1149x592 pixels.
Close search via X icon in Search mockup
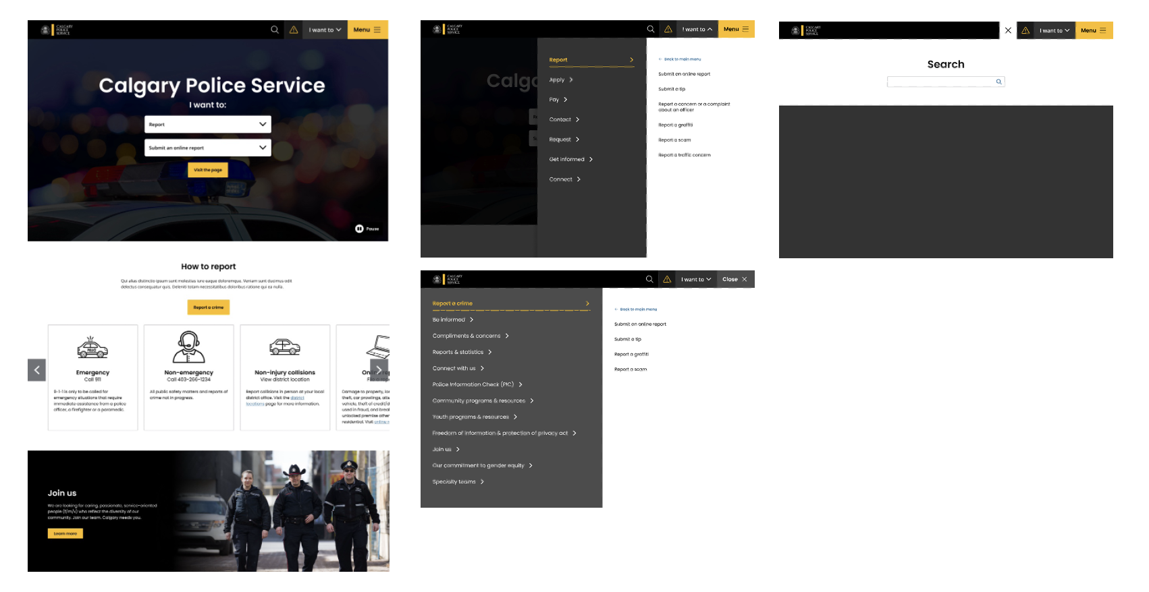1008,30
